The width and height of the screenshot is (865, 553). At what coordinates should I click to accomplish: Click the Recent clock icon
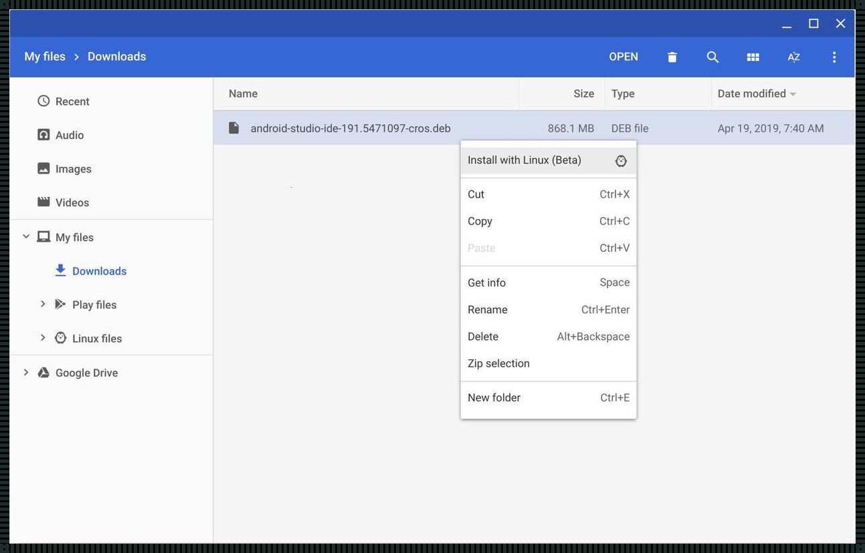coord(43,101)
